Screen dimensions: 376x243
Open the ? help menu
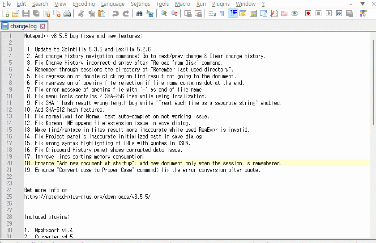263,4
